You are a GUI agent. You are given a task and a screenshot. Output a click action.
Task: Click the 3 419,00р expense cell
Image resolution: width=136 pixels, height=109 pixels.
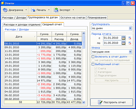pyautogui.click(x=59, y=95)
